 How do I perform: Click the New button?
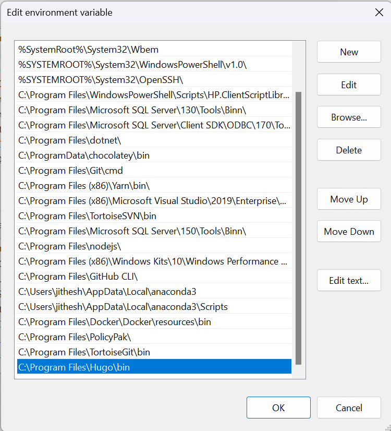tap(349, 52)
